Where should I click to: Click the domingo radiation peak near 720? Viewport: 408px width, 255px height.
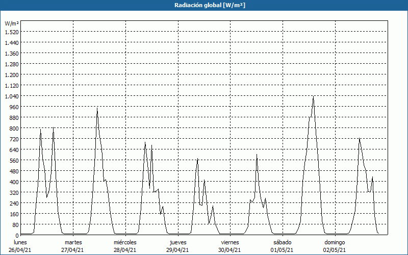coord(360,138)
